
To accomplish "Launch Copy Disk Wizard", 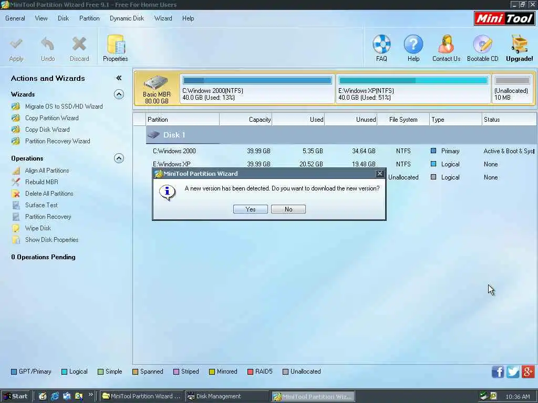I will [47, 130].
